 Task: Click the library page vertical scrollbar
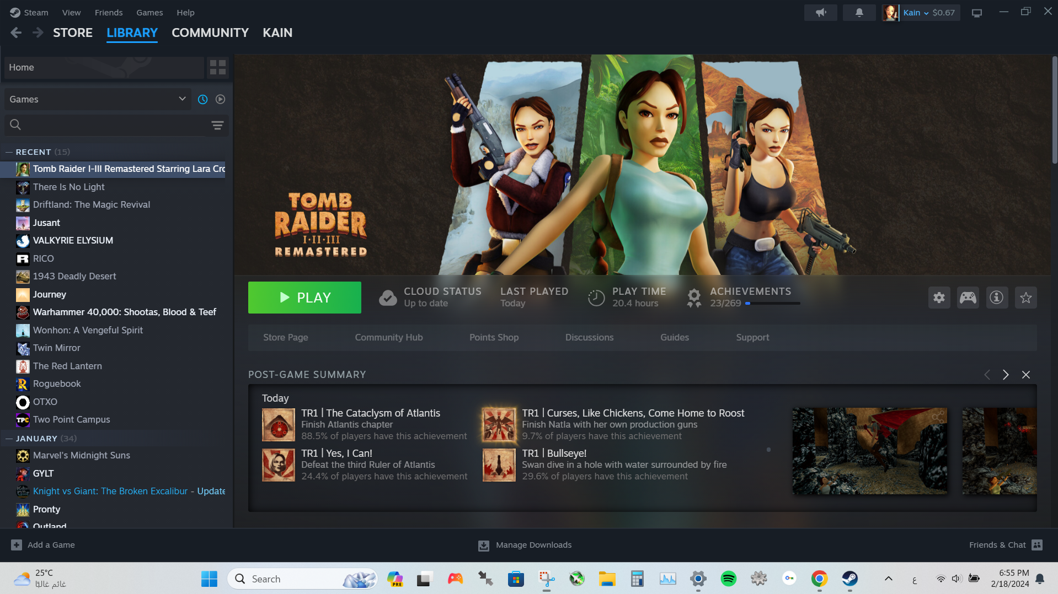tap(1055, 110)
